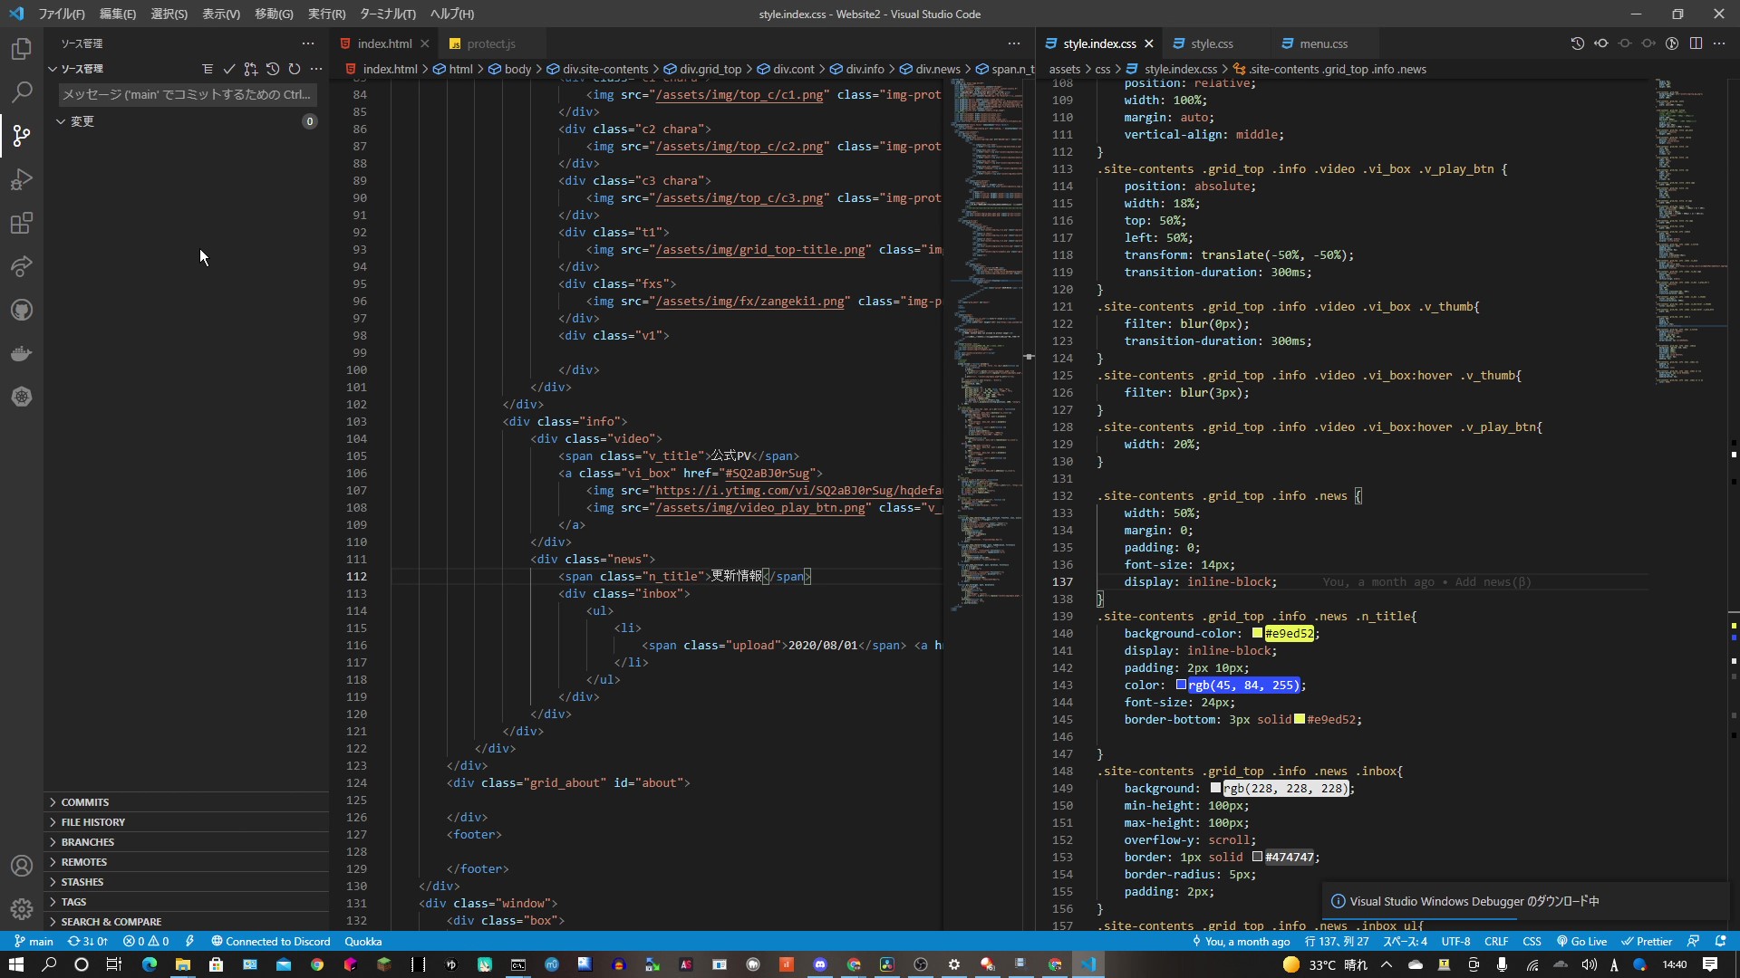The height and width of the screenshot is (978, 1740).
Task: Switch to the menu.css tab
Action: pos(1322,43)
